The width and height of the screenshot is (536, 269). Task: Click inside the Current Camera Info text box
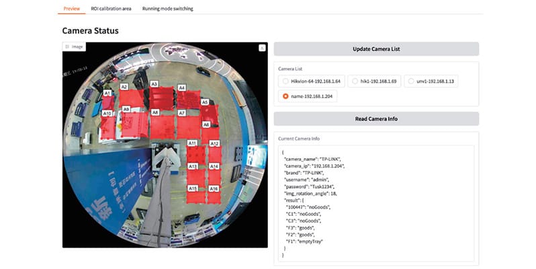pos(376,202)
